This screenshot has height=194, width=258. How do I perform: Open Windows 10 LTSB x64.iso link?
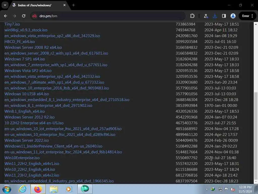(27, 94)
